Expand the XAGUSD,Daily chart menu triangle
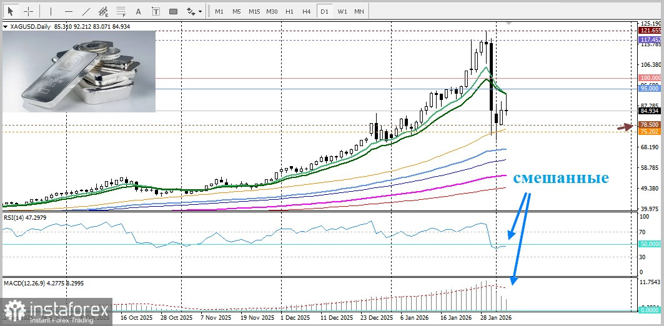 (x=5, y=27)
